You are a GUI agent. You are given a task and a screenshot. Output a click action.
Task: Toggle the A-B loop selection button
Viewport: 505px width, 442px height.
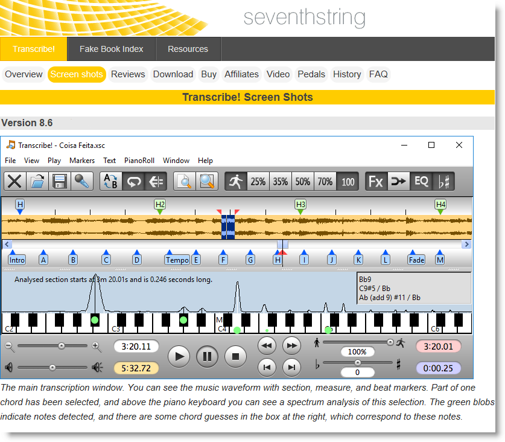[111, 181]
